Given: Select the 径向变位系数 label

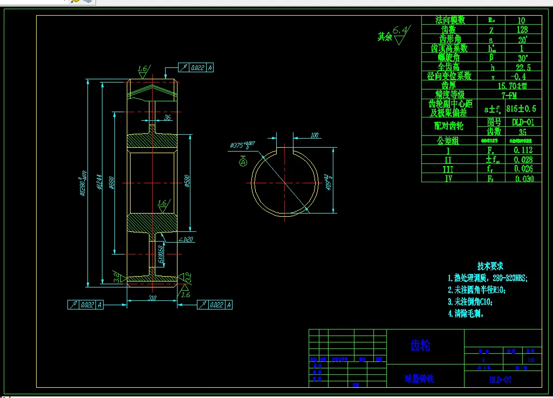Looking at the screenshot, I should (449, 76).
